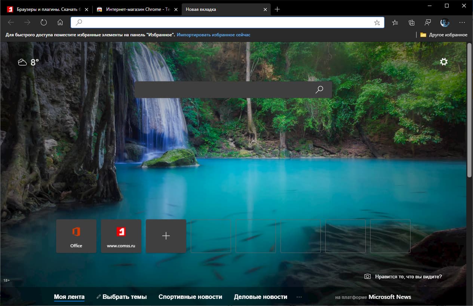This screenshot has width=473, height=306.
Task: Click the weather 8° indicator
Action: (x=28, y=62)
